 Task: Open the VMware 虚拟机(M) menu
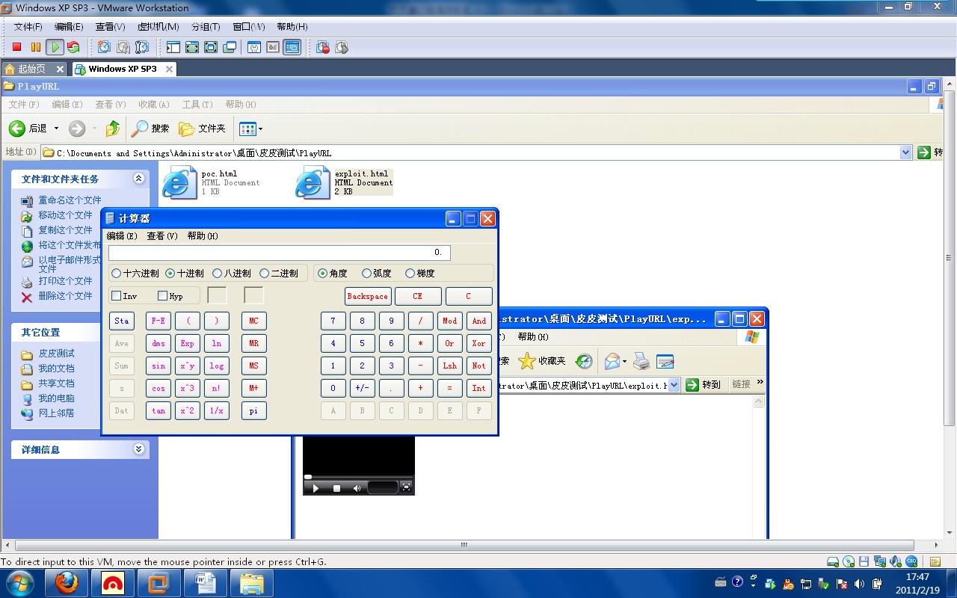click(x=159, y=27)
